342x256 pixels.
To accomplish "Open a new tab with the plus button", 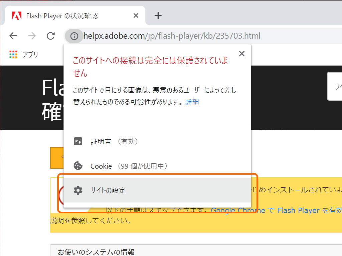I will 158,15.
